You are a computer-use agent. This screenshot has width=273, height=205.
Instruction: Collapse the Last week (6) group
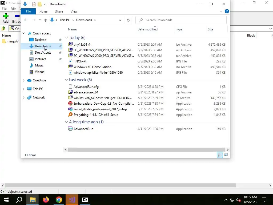[x=66, y=80]
